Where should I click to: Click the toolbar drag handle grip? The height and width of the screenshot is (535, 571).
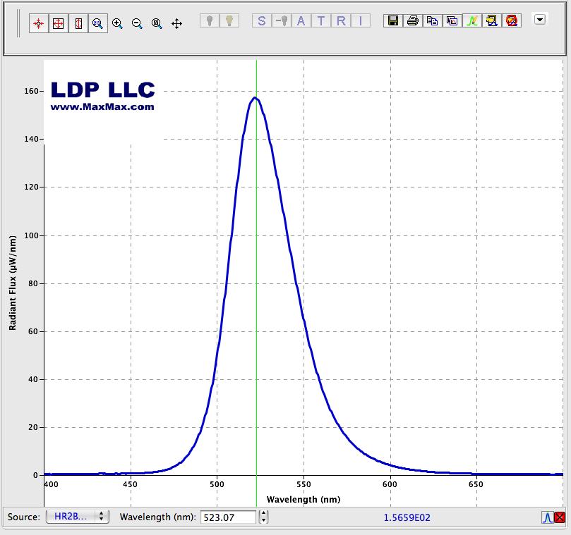(x=18, y=24)
